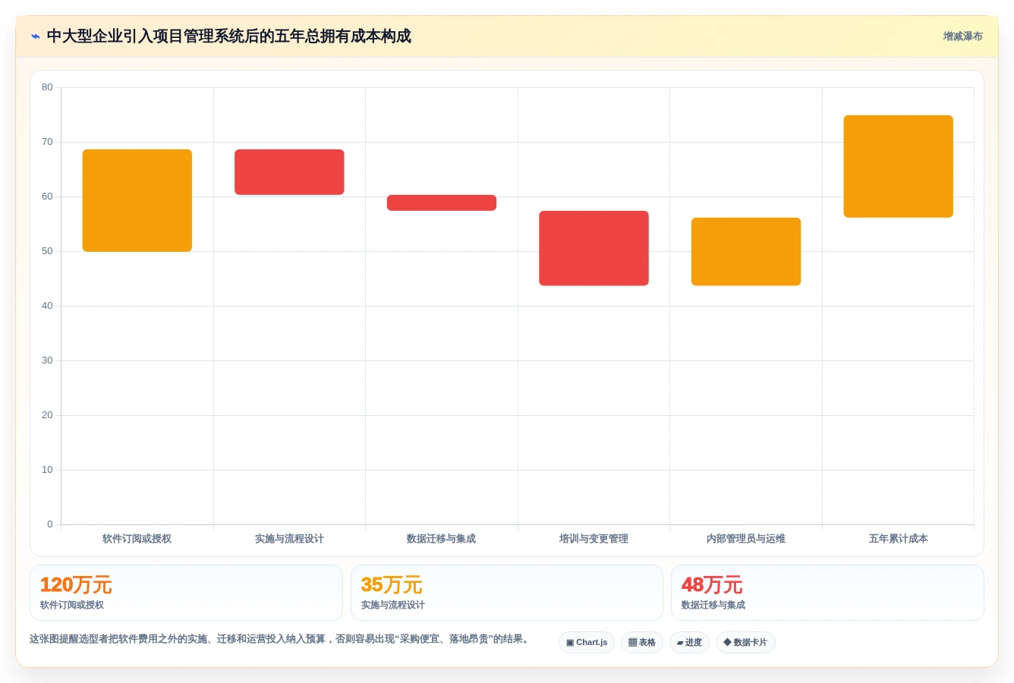Click the axis label 实施与流程设计
Viewport: 1014px width, 683px height.
coord(289,539)
